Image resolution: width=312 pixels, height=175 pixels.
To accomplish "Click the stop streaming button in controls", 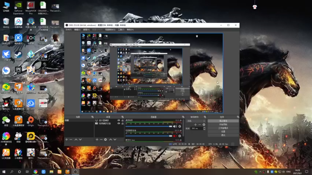I will (x=223, y=121).
